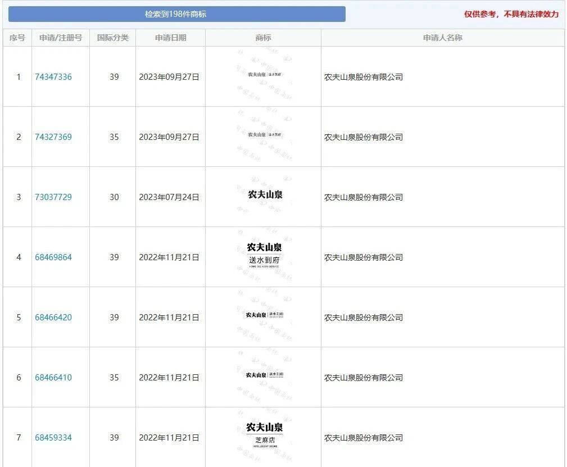Open the 芝麻店 trademark image in row 7
The image size is (567, 467).
[x=265, y=434]
